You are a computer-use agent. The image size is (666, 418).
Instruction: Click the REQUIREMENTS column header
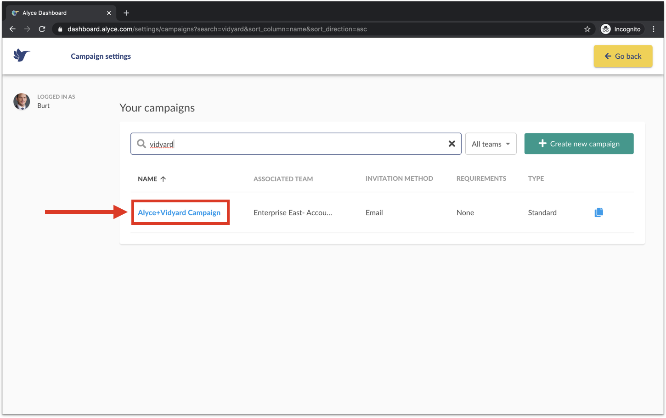481,178
